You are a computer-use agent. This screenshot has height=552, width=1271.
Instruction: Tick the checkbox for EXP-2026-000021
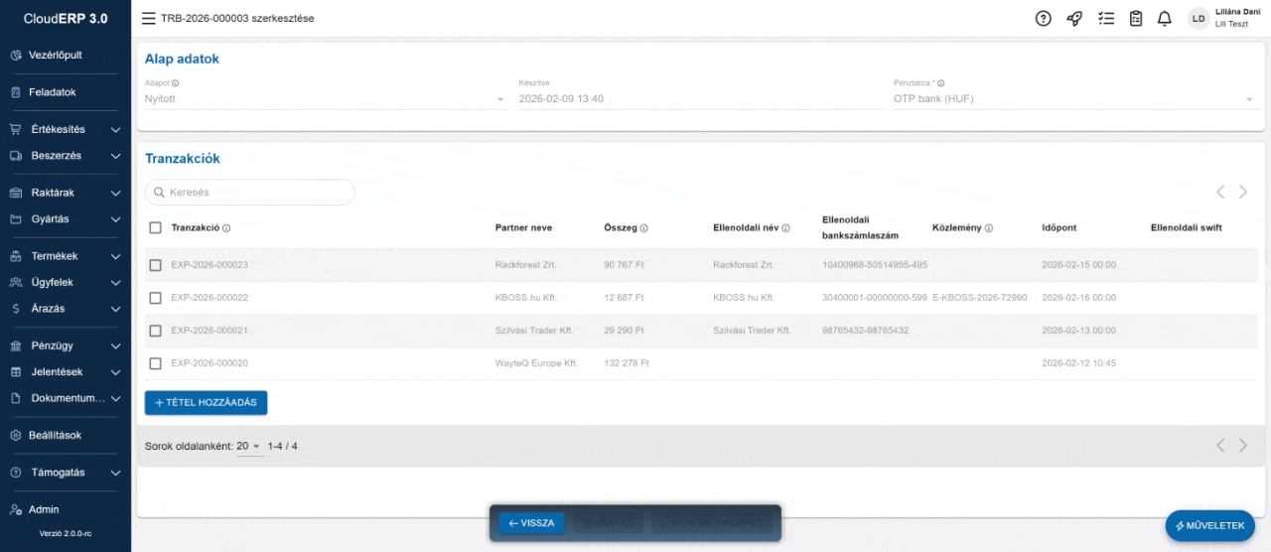[155, 331]
